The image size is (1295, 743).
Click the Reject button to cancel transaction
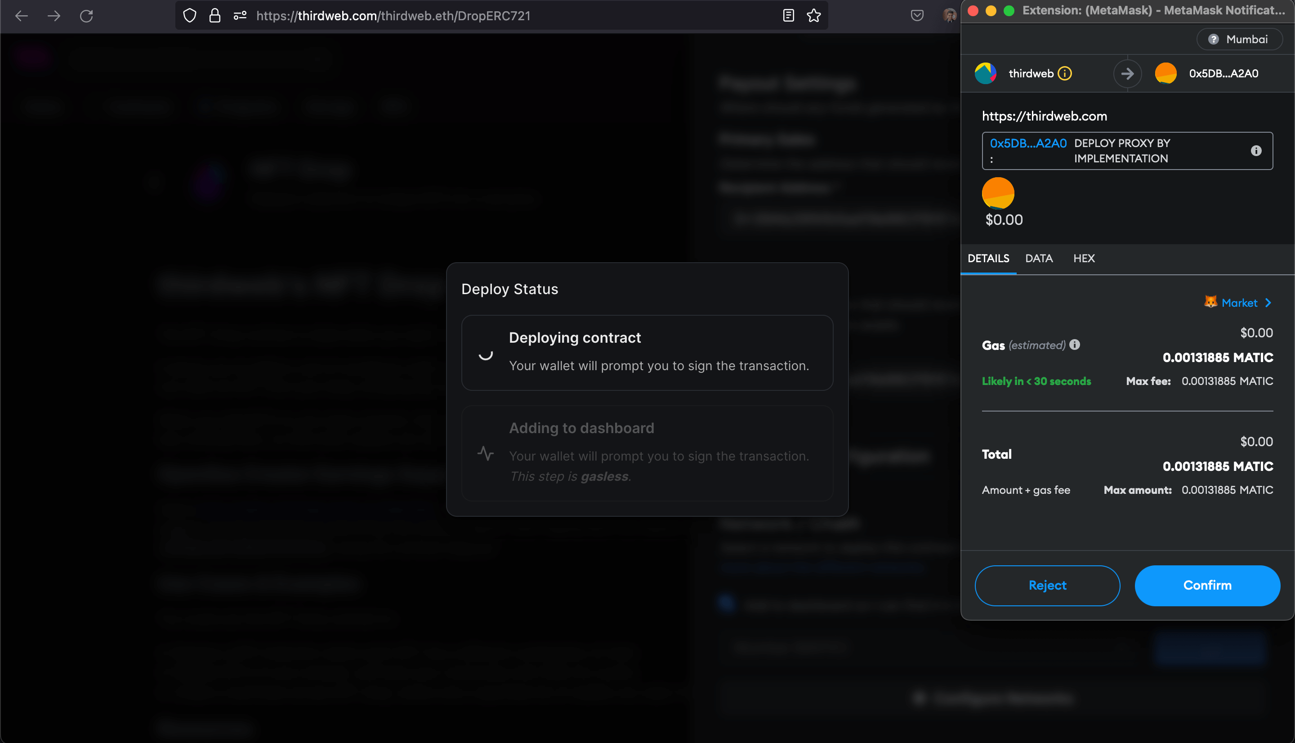click(x=1047, y=585)
